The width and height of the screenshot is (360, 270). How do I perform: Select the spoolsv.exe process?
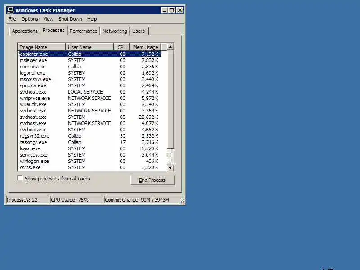point(90,85)
